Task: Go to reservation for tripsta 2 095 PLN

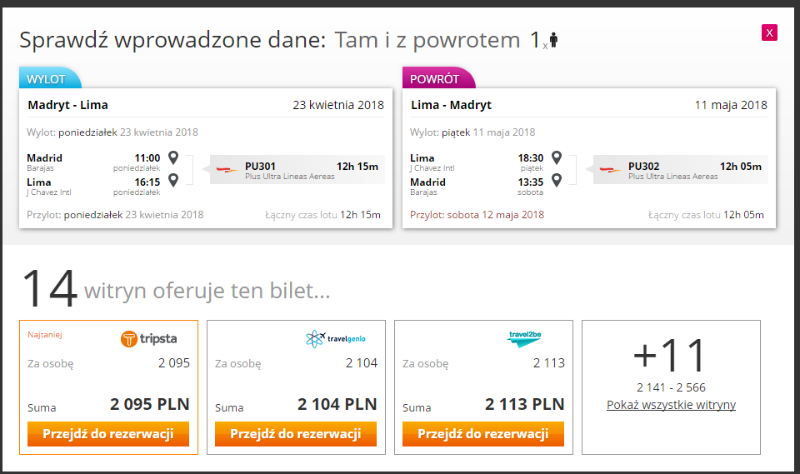Action: [108, 434]
